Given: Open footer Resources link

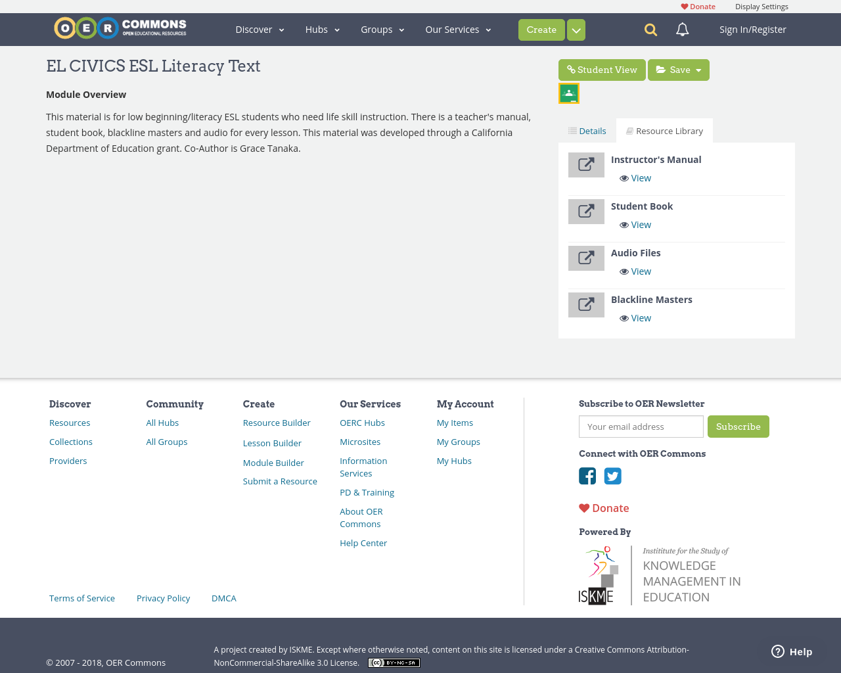Looking at the screenshot, I should click(70, 423).
